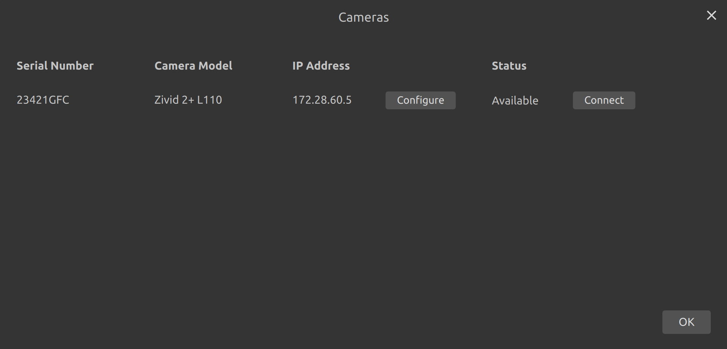Click the Serial Number column header
The image size is (727, 349).
point(55,66)
